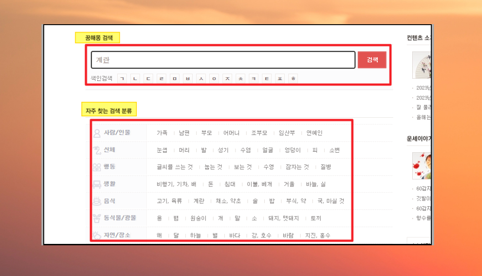This screenshot has width=482, height=276.
Task: Open the 임산부 keyword link
Action: tap(287, 133)
